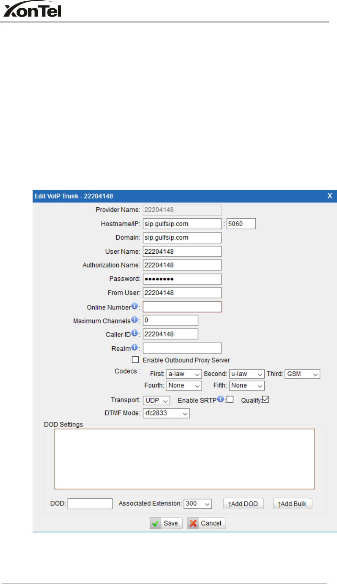Click the 'Codecs :' label
This screenshot has height=584, width=337.
pyautogui.click(x=127, y=371)
